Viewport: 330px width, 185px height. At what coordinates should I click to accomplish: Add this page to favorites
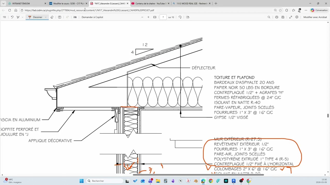(x=280, y=10)
